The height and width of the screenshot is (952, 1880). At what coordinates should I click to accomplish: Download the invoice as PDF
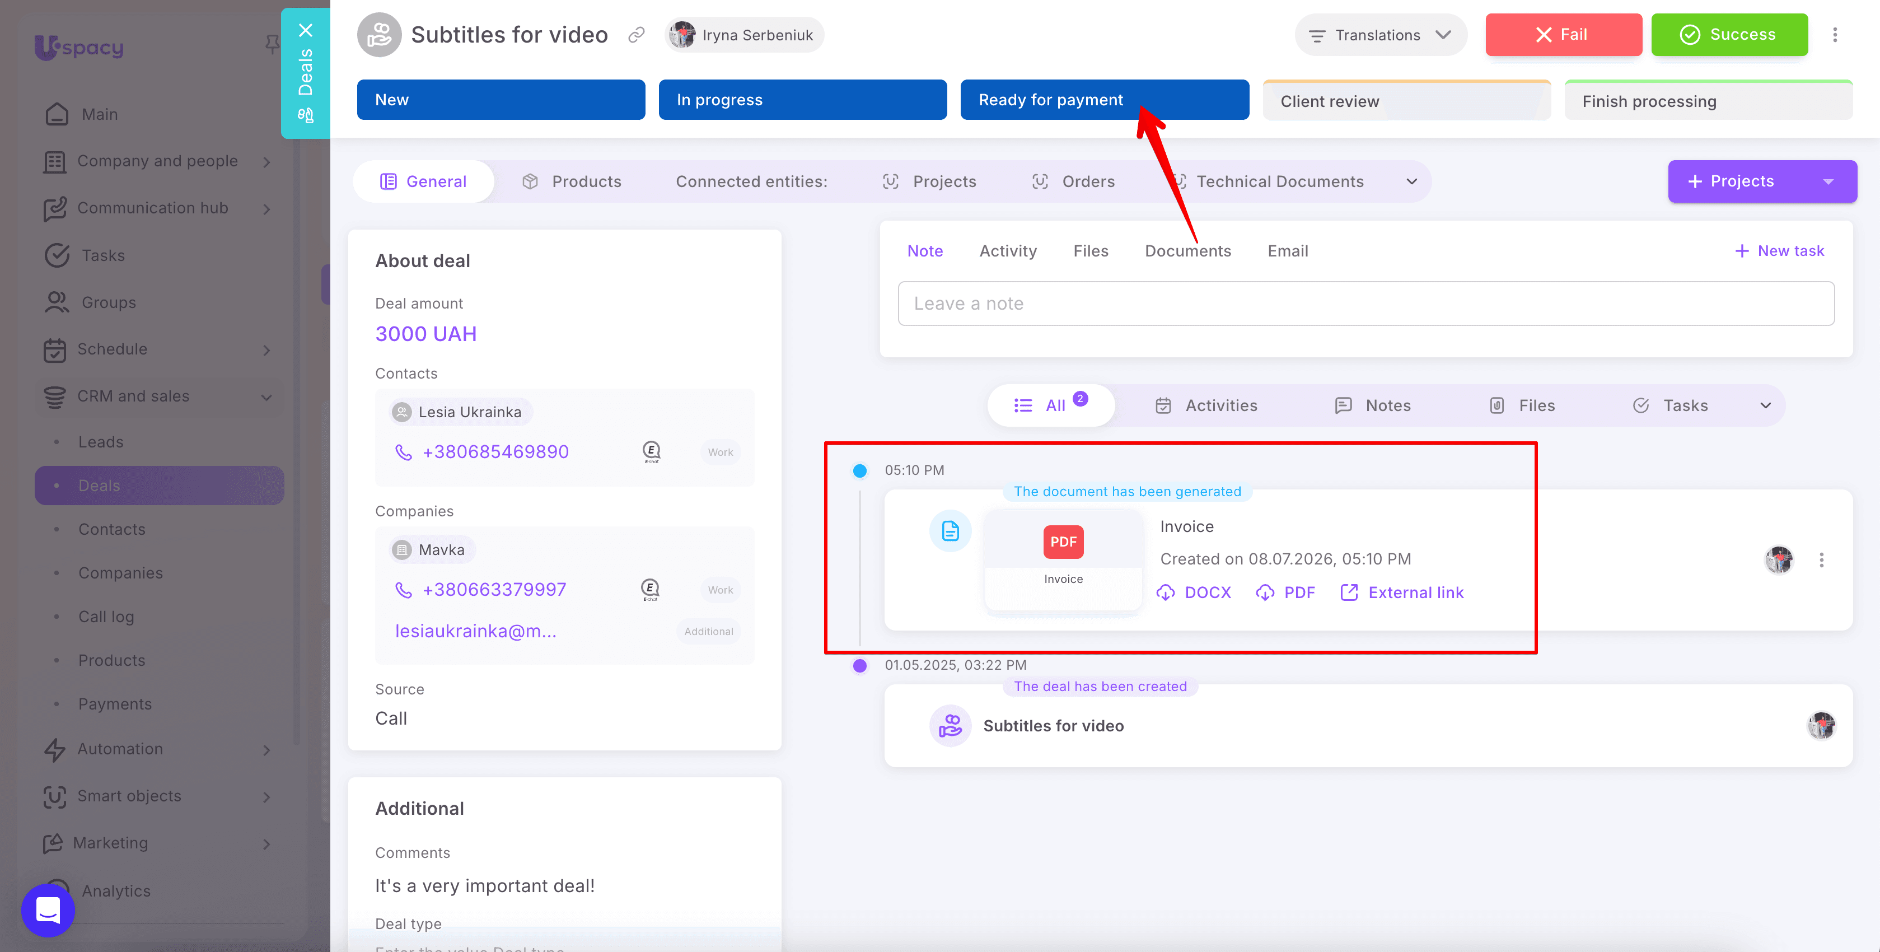tap(1285, 593)
